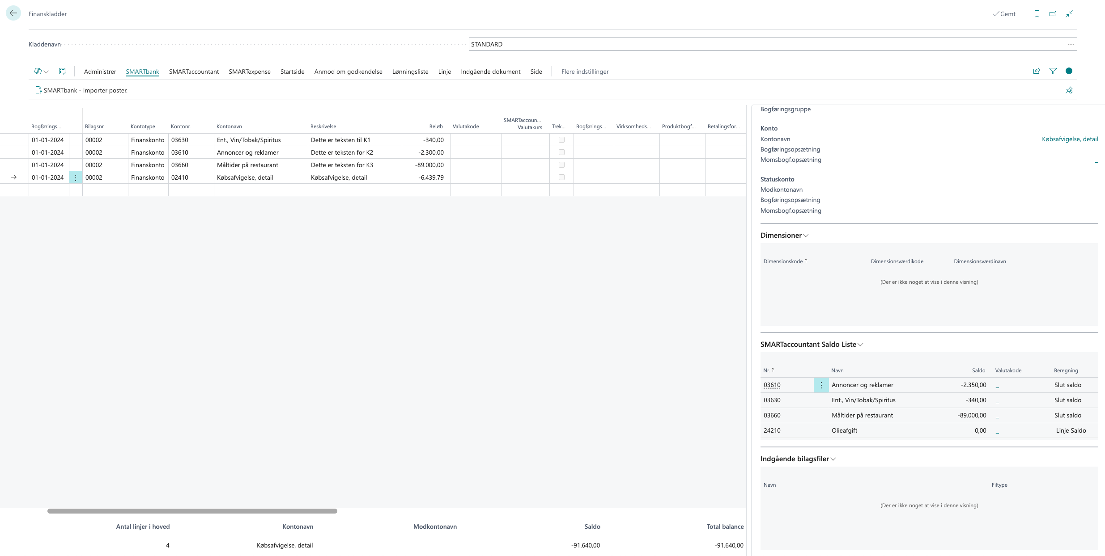Open the SMARTaccountant menu
Screen dimensions: 1105x556
(x=194, y=72)
